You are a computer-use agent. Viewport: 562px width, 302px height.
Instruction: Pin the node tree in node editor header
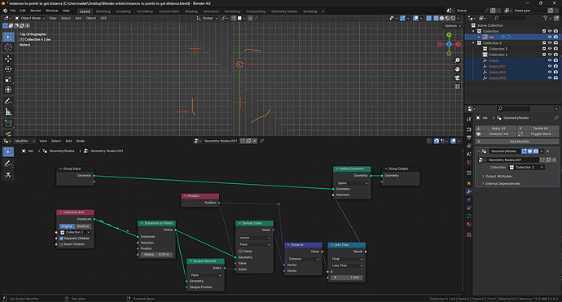262,141
